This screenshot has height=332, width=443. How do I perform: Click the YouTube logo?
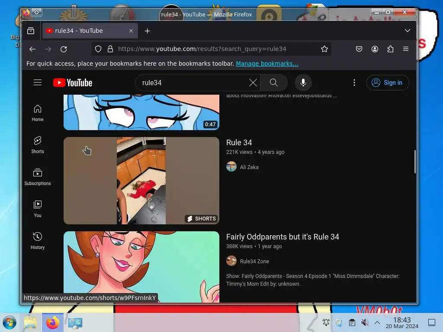(73, 83)
